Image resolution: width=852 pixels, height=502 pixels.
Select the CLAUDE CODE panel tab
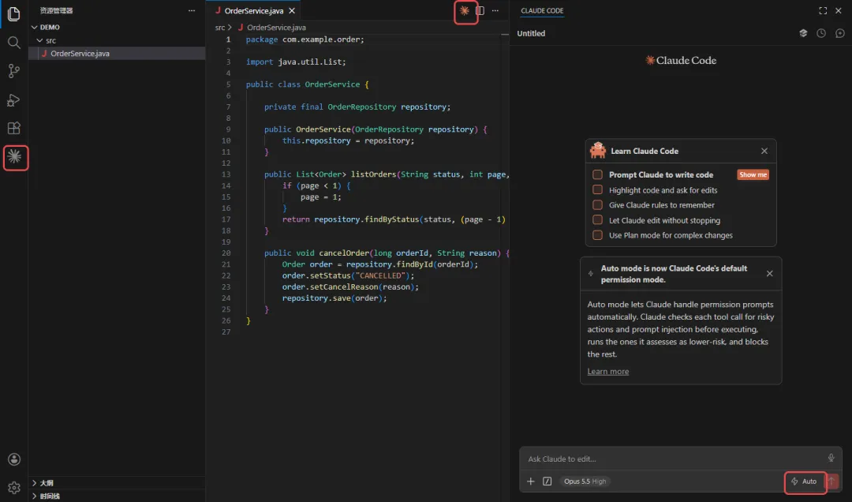(x=542, y=10)
